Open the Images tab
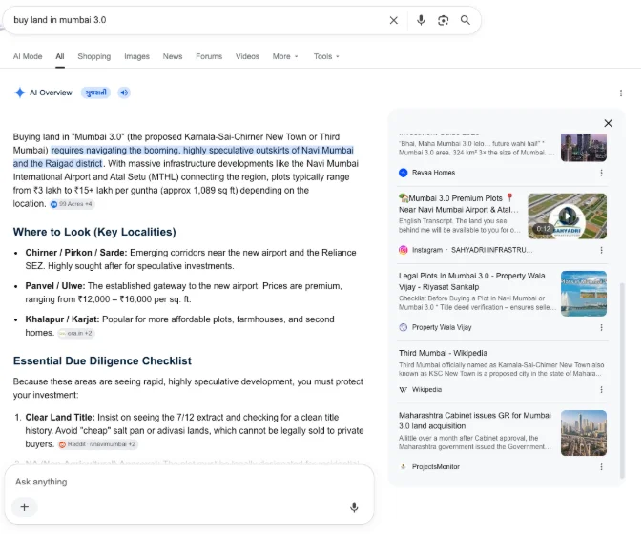This screenshot has height=535, width=643. pos(136,56)
